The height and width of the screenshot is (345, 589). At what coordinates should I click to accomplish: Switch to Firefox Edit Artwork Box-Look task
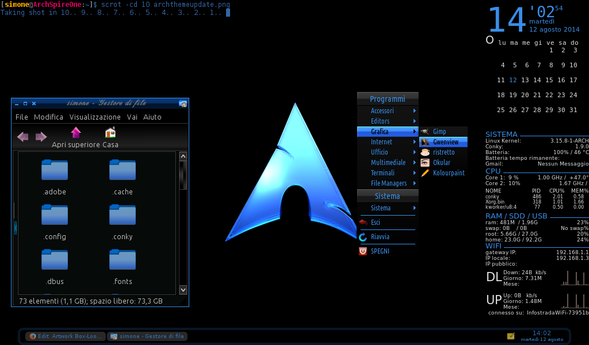pos(66,336)
